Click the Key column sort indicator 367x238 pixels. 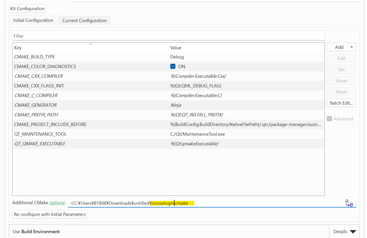(90, 44)
